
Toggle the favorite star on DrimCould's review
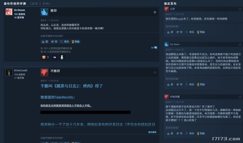click(x=155, y=72)
